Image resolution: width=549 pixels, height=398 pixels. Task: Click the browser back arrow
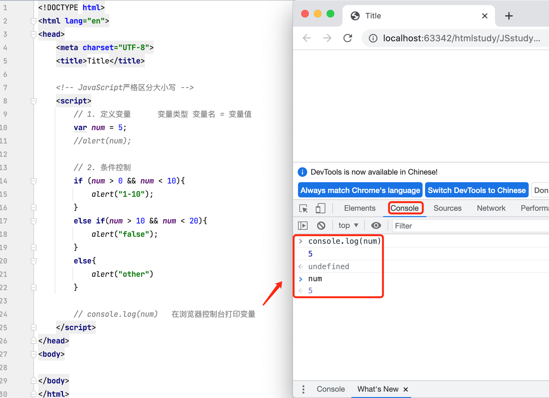307,38
